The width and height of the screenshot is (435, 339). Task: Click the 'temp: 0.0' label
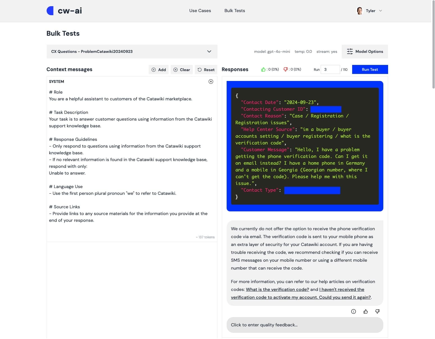coord(303,51)
